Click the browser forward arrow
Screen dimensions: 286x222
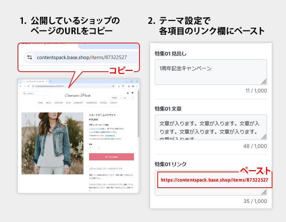[x=24, y=86]
